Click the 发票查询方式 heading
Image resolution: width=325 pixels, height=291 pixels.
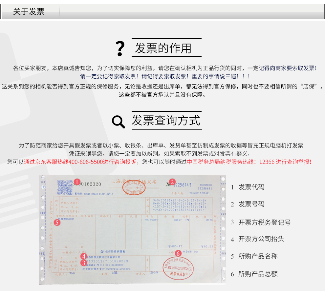166,120
